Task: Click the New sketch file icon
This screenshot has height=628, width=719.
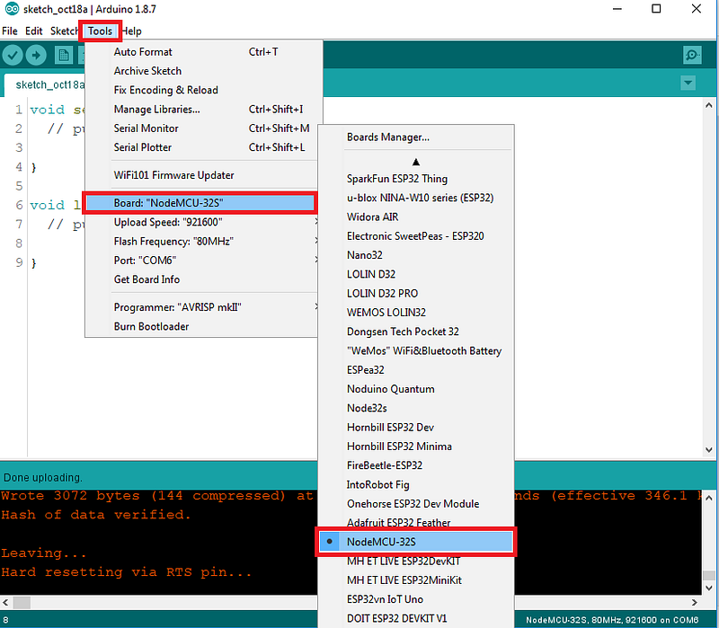Action: [64, 56]
